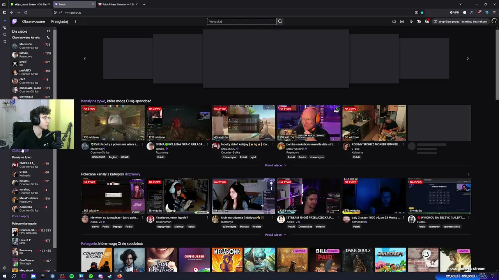This screenshot has height=280, width=499.
Task: Reload the page in browser
Action: click(26, 12)
